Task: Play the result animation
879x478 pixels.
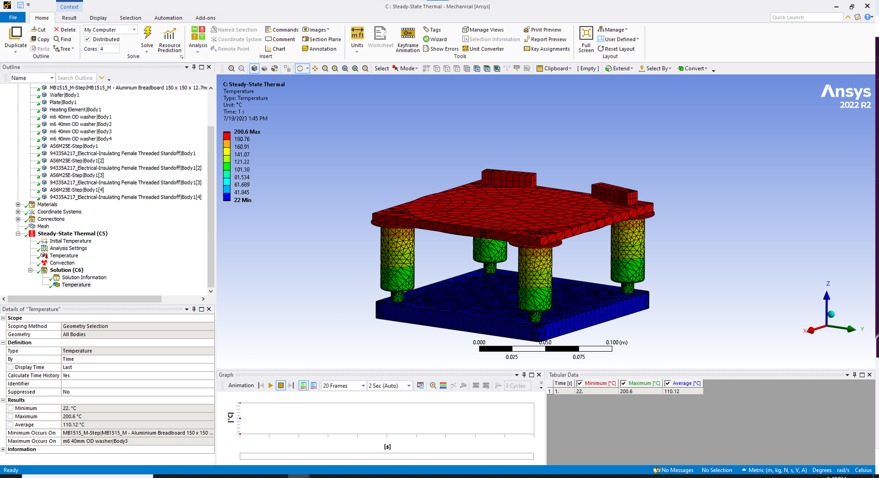Action: 271,386
